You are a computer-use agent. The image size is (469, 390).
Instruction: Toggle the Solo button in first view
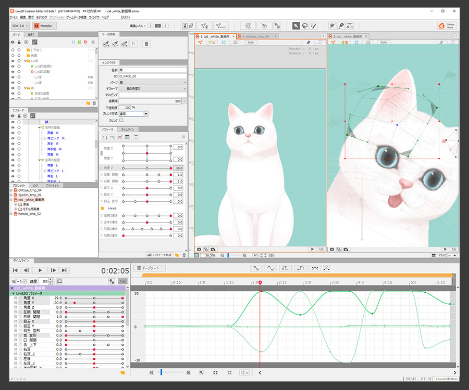(x=251, y=42)
